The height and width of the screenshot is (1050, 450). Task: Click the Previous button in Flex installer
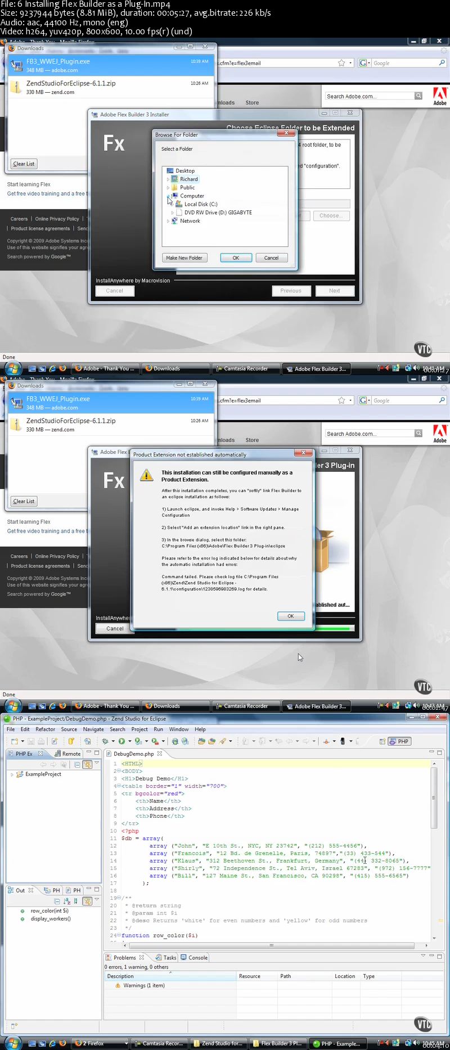[291, 291]
